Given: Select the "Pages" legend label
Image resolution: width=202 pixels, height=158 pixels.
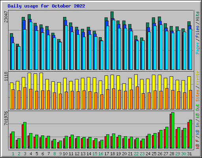Looking at the screenshot, I should (198, 48).
